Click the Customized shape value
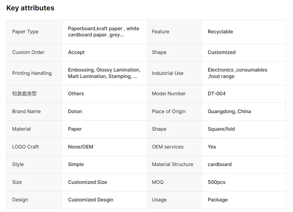293x212 pixels. (222, 52)
